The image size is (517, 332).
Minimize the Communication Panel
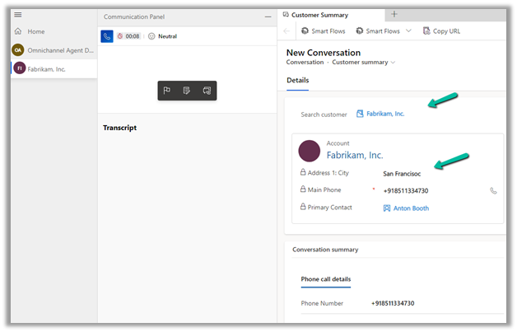pyautogui.click(x=267, y=16)
